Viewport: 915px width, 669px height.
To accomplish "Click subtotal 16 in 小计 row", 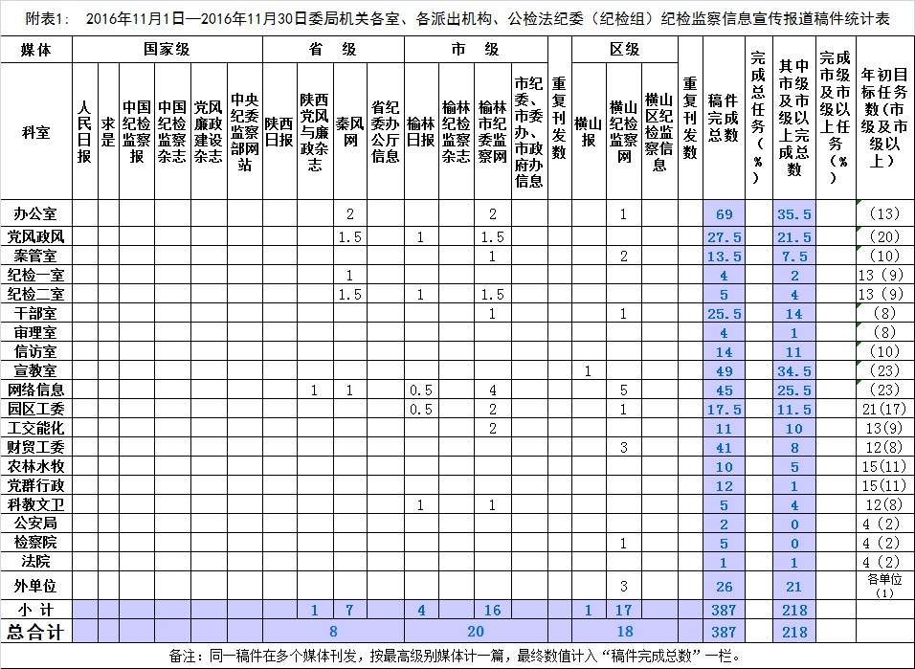I will 493,610.
